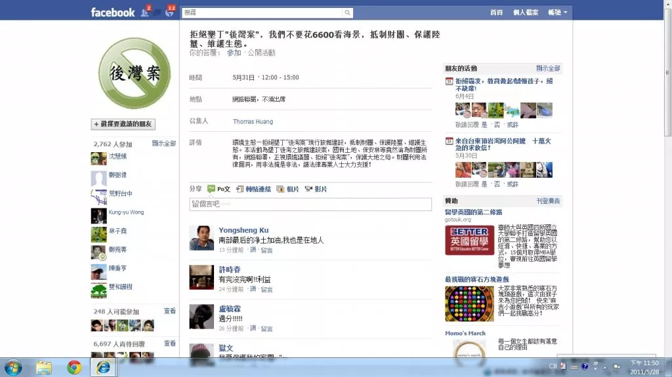Click 林子堯 avatar thumbnail
The height and width of the screenshot is (377, 672).
(x=98, y=234)
